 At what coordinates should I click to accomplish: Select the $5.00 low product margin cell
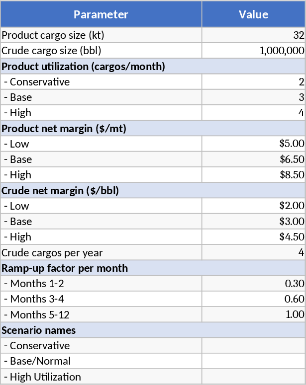(x=253, y=144)
